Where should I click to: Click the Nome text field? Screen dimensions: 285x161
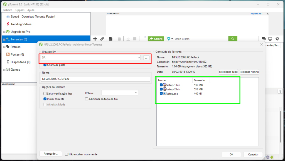[x=95, y=79]
